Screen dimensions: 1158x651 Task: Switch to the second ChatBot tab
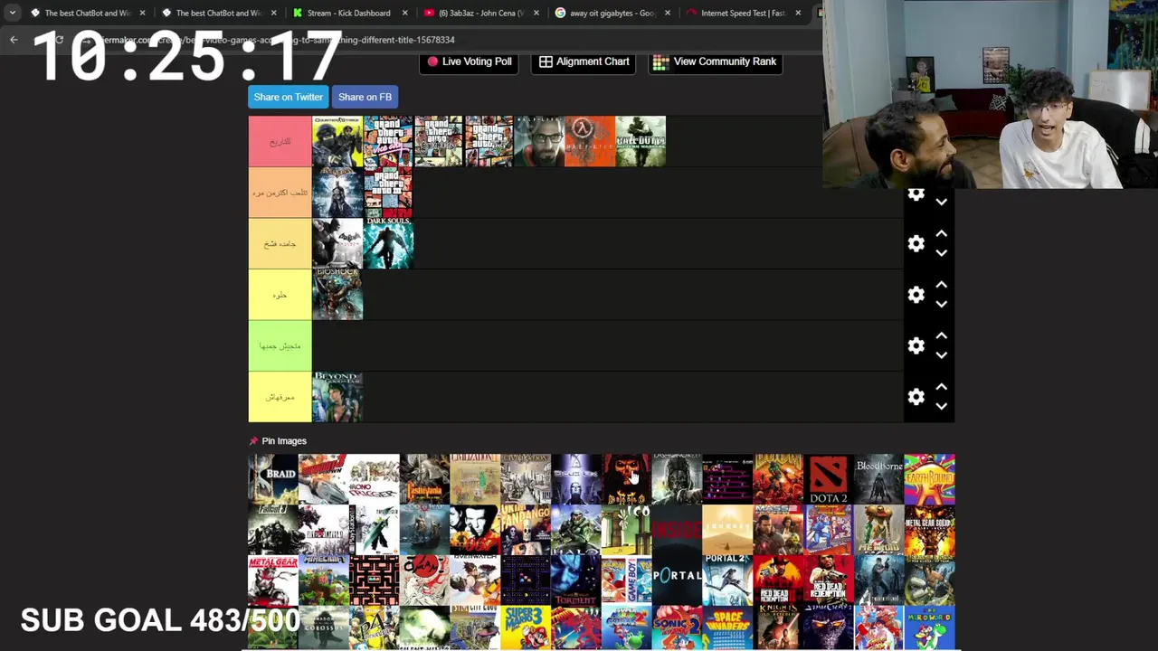coord(217,13)
